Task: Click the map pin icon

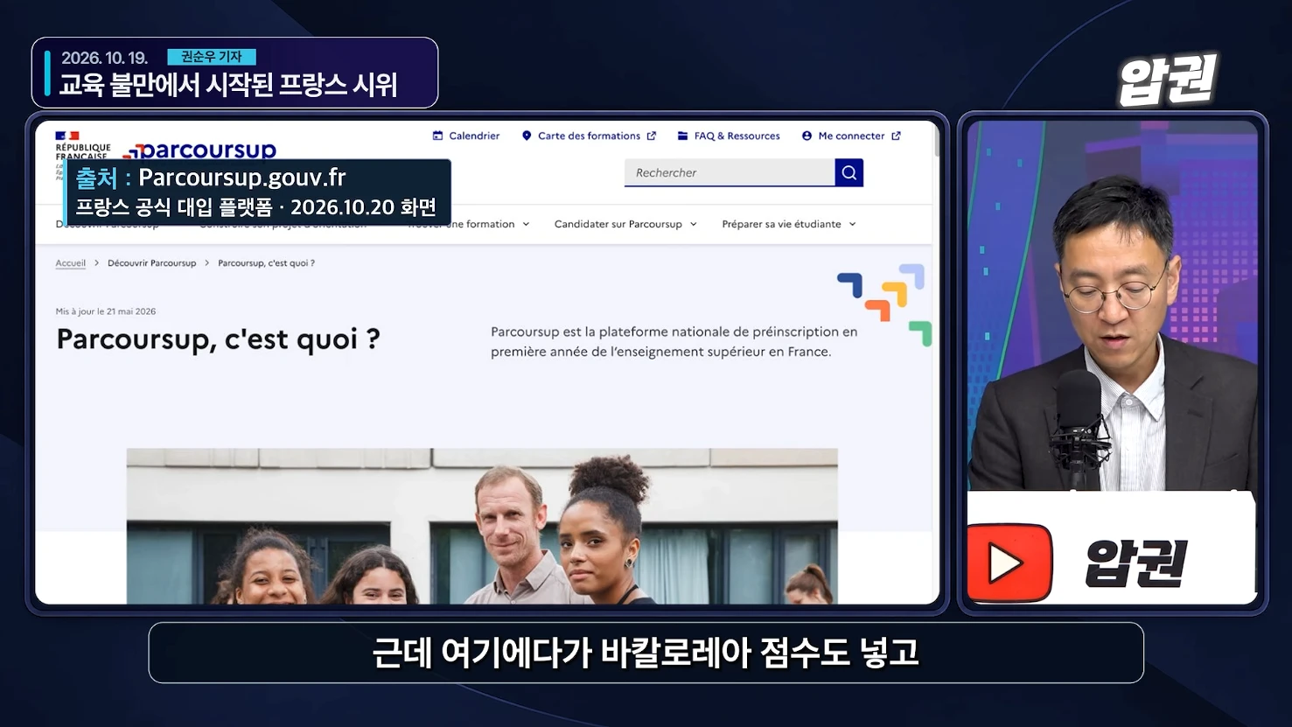Action: [527, 136]
